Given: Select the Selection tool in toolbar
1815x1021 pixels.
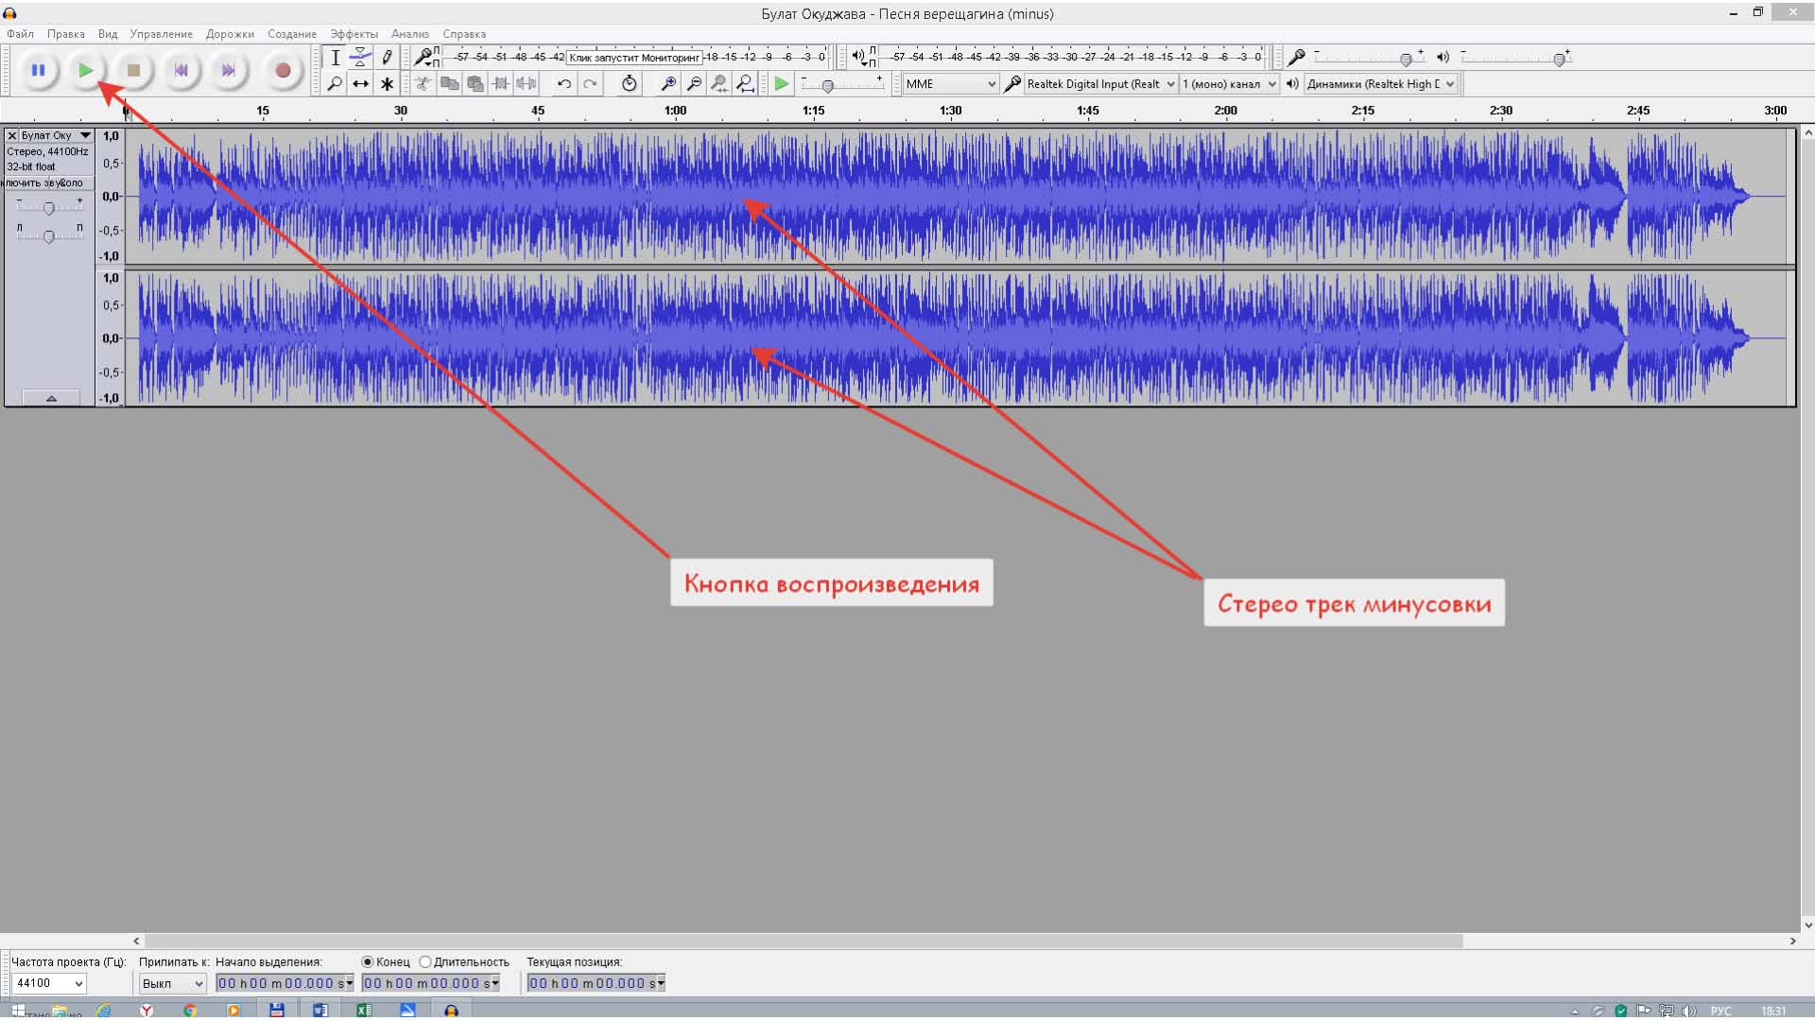Looking at the screenshot, I should tap(337, 58).
